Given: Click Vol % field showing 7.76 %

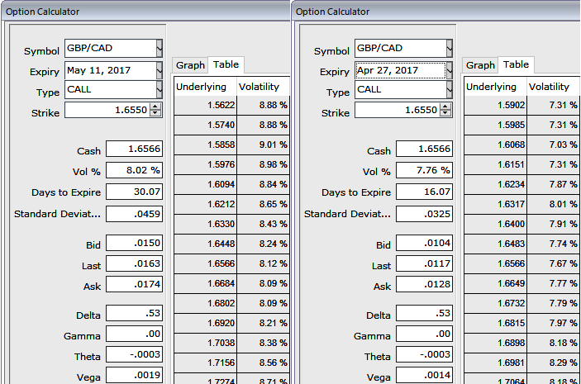Looking at the screenshot, I should click(x=424, y=170).
